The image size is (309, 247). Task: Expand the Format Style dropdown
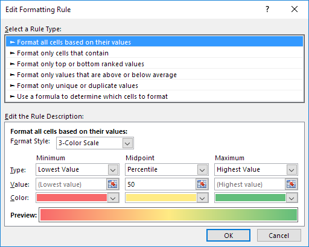(x=127, y=143)
